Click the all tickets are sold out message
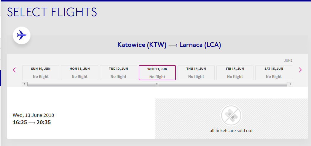This screenshot has width=311, height=146. click(231, 131)
